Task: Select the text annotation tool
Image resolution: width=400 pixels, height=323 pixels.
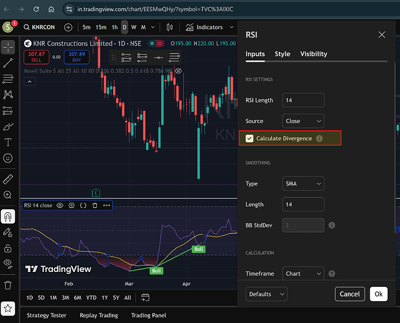Action: click(x=8, y=142)
